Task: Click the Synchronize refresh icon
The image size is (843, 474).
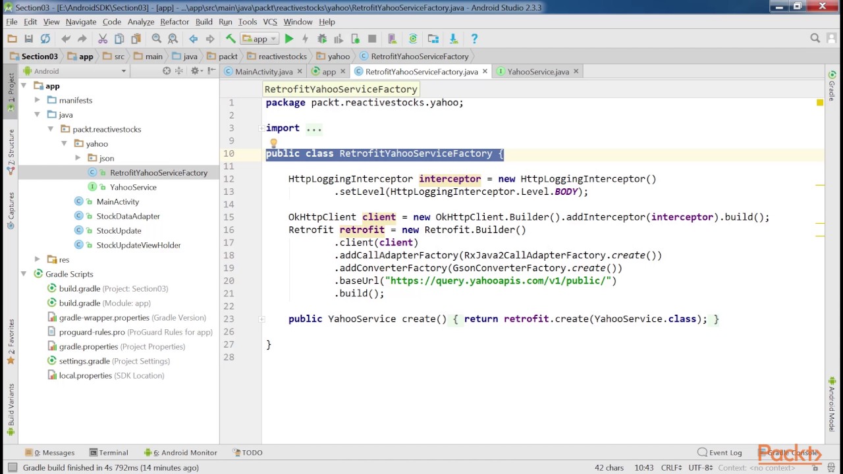Action: click(45, 39)
